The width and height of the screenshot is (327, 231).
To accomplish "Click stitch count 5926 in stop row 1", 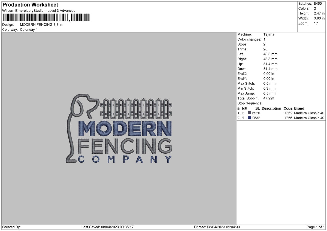I will pyautogui.click(x=256, y=113).
